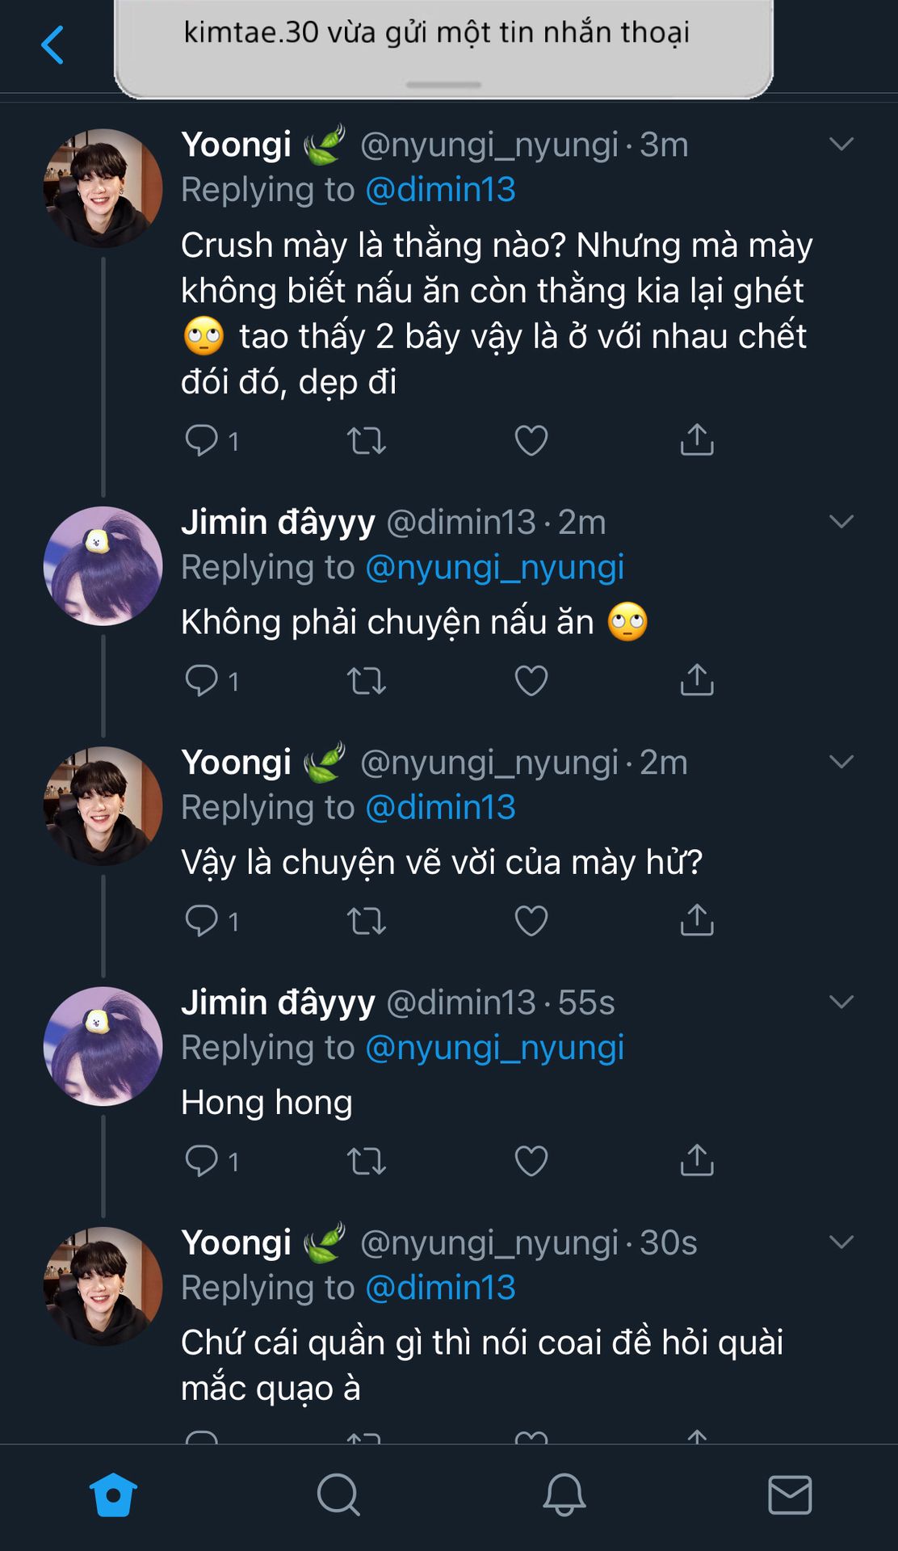The image size is (898, 1551).
Task: Retweet Jimin's 'Không phải chuyện nấu ăn' reply
Action: tap(367, 681)
